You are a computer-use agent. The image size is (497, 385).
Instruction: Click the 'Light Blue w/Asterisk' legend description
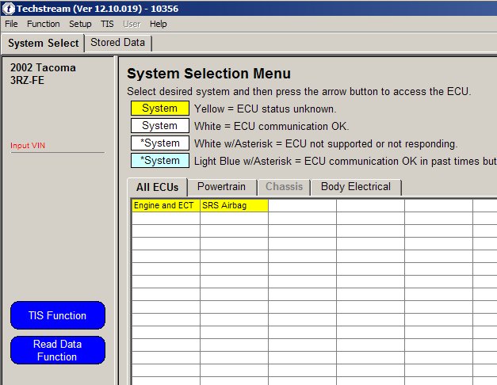pyautogui.click(x=346, y=162)
